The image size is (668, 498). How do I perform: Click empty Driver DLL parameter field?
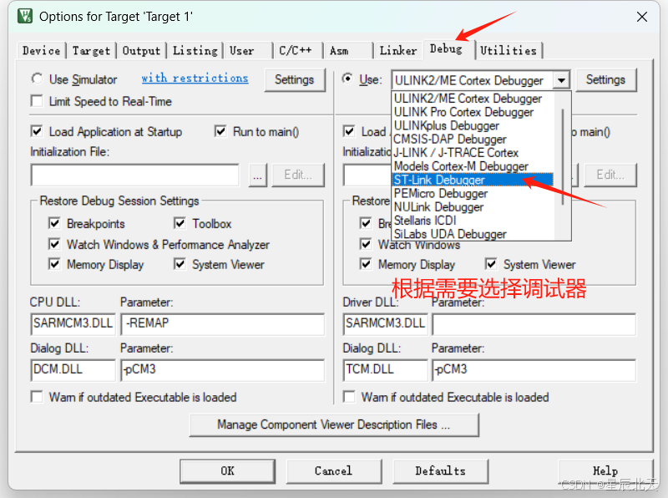click(534, 323)
